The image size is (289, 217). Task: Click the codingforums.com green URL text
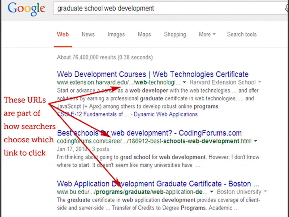(154, 141)
